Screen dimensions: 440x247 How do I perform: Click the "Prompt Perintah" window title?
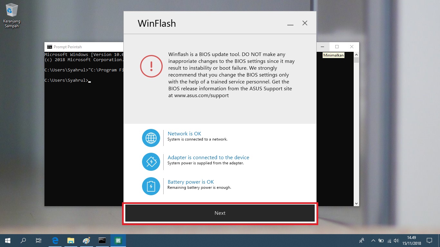coord(68,47)
